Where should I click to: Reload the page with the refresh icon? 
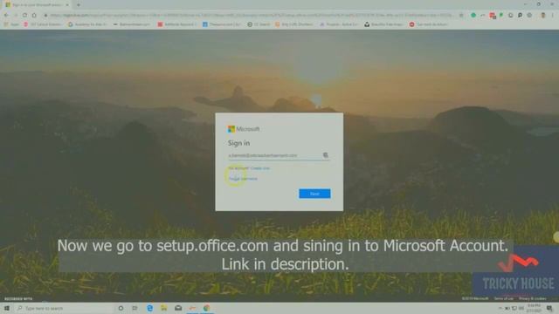click(x=24, y=16)
